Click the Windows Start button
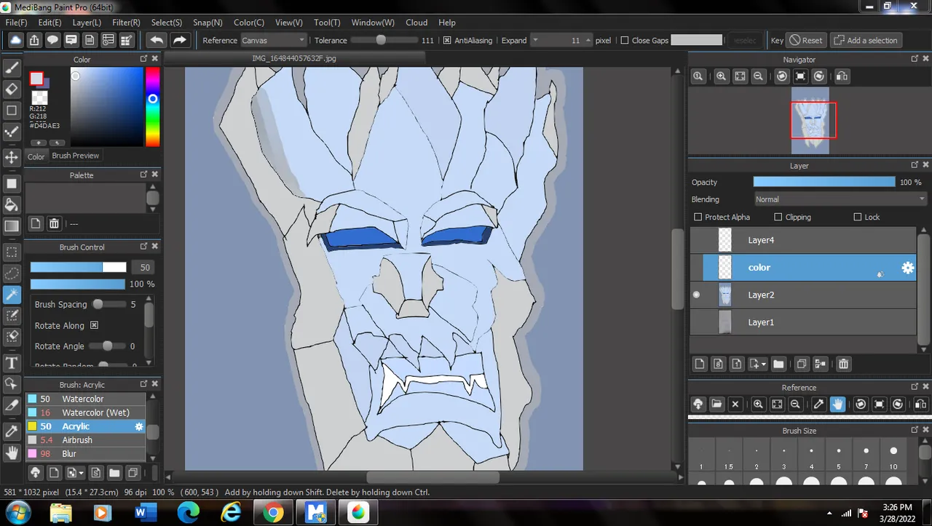 coord(17,513)
